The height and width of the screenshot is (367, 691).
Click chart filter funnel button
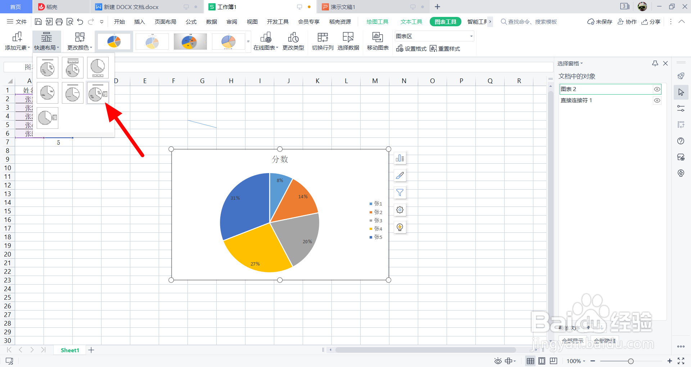pyautogui.click(x=400, y=193)
